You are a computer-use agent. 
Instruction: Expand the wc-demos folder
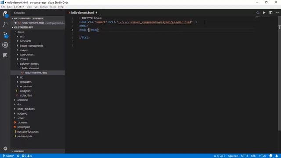(18, 86)
